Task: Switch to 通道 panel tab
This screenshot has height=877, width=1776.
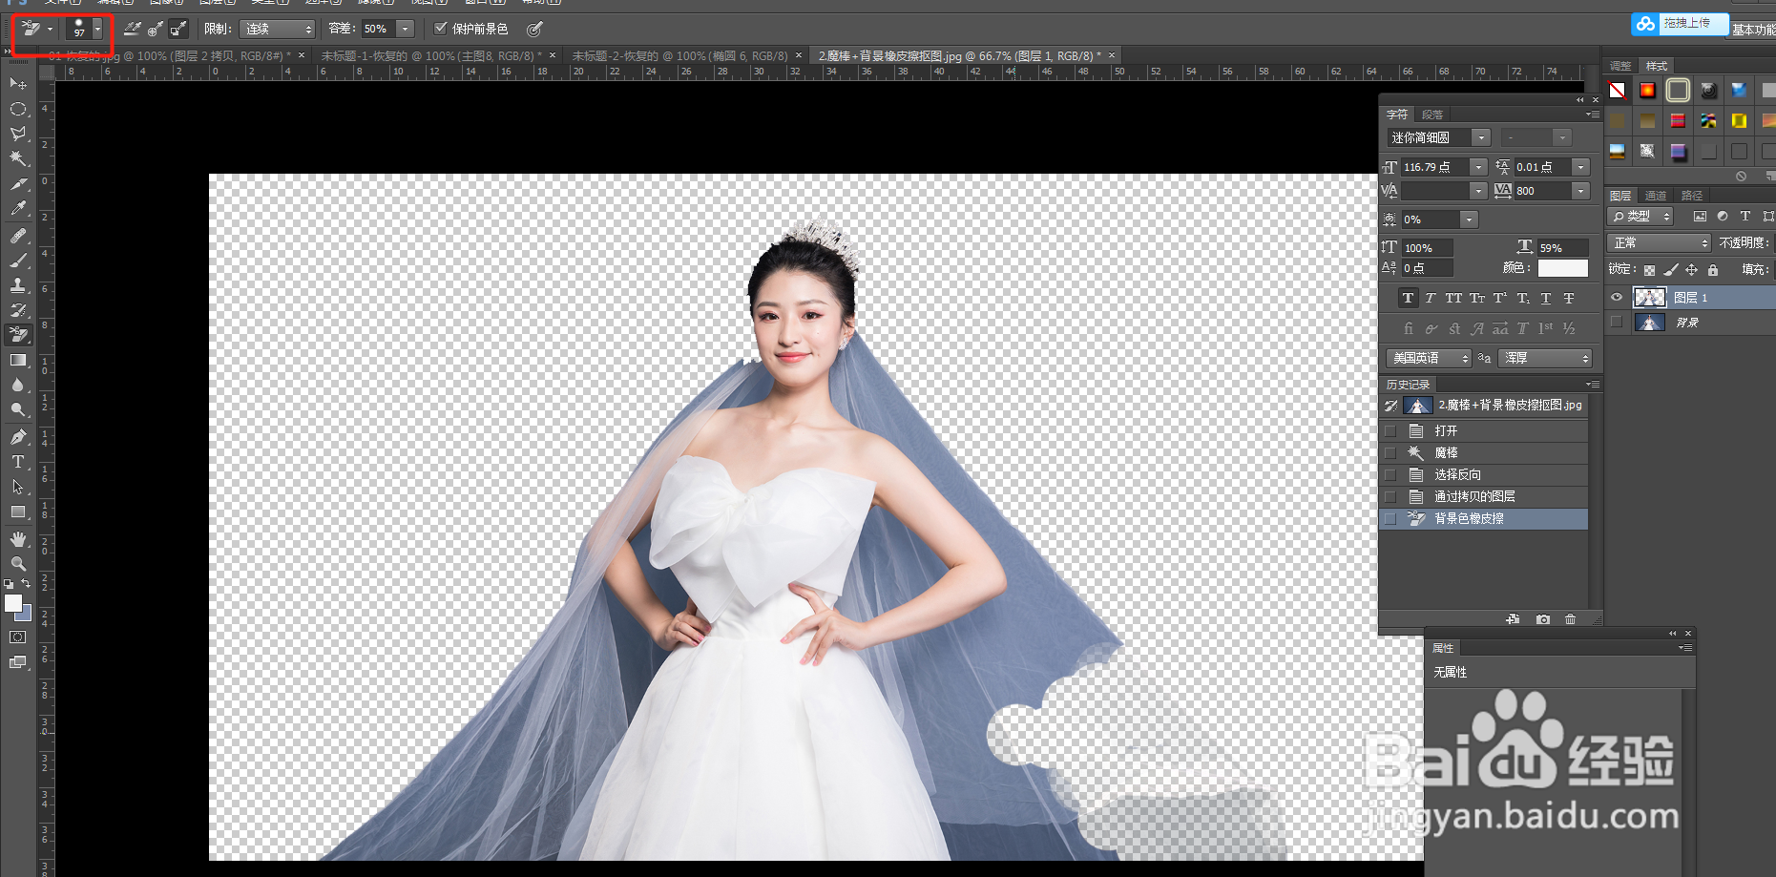Action: (x=1656, y=196)
